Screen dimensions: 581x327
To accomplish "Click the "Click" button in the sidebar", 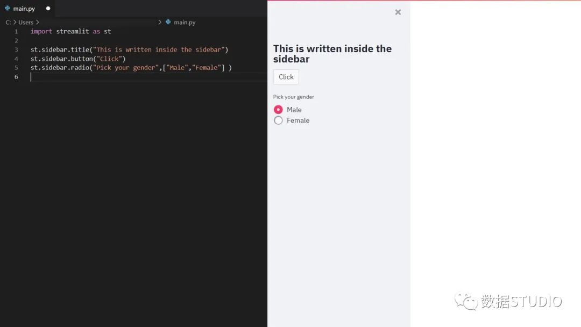I will pos(286,77).
